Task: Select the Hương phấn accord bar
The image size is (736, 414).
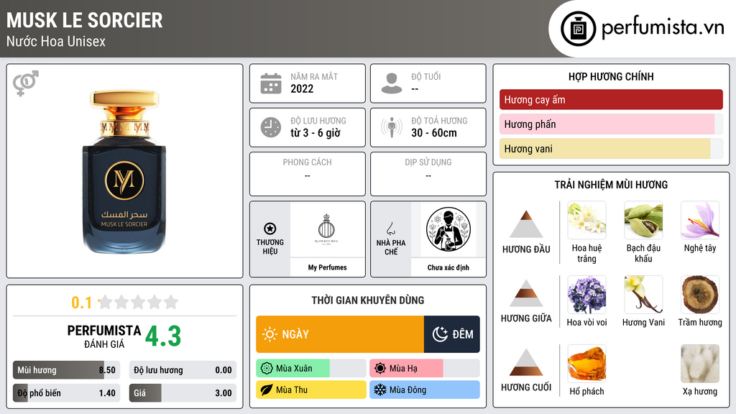Action: (x=611, y=124)
